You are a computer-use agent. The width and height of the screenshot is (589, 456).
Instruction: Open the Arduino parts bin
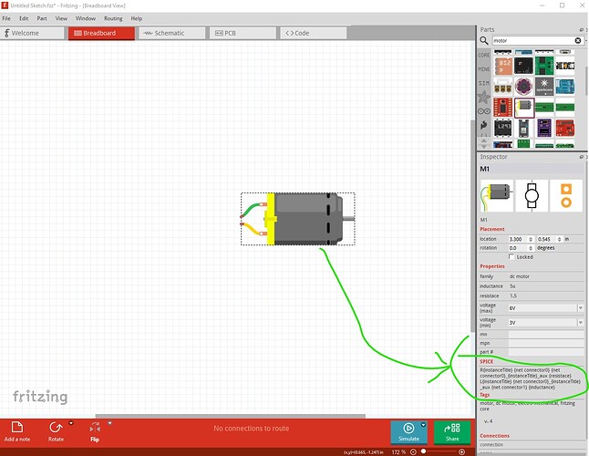pos(484,110)
